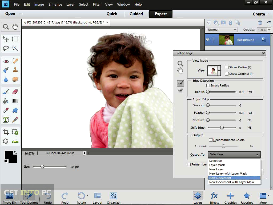The height and width of the screenshot is (205, 273).
Task: Hide the Background layer eye icon
Action: 207,40
